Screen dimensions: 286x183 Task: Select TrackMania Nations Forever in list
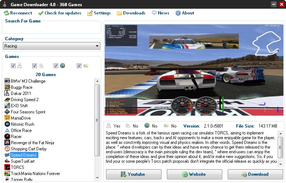[x=35, y=174]
